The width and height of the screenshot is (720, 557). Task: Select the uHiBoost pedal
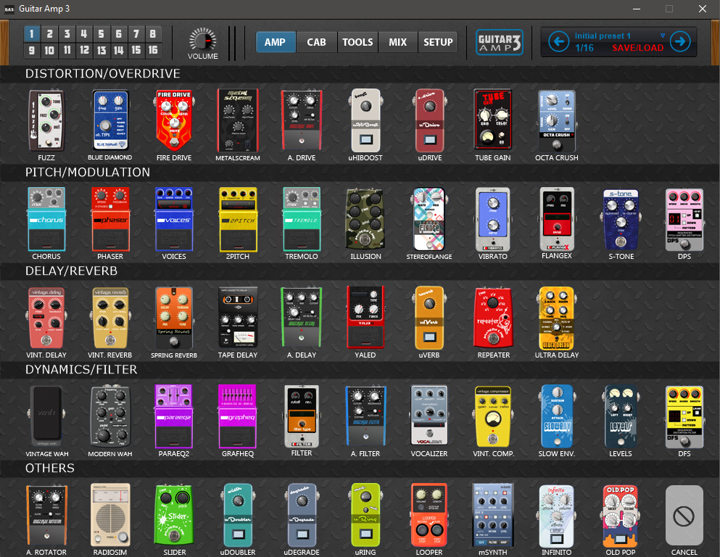click(x=365, y=120)
